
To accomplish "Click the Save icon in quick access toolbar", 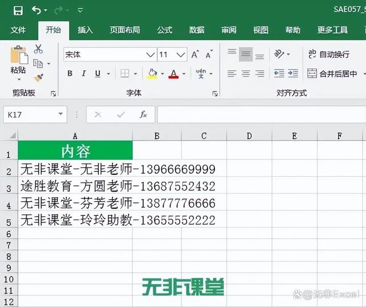I will pos(18,10).
